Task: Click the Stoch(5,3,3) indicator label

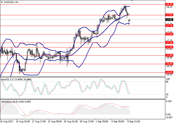Action: click(x=7, y=80)
